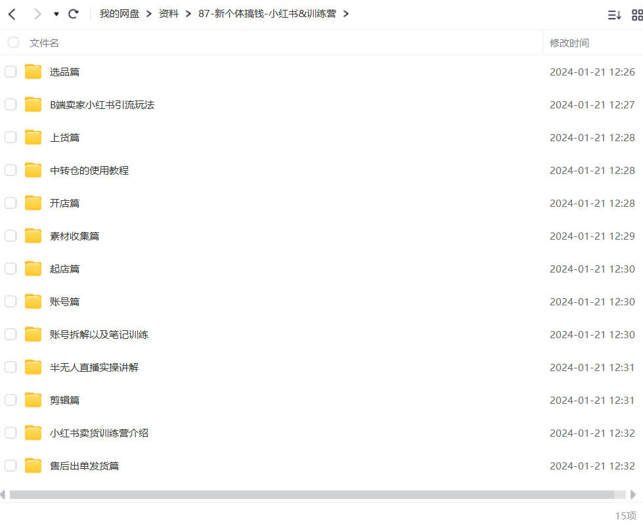Screen dimensions: 643x526
Task: Open the 剪辑篇 folder name
Action: [x=64, y=400]
